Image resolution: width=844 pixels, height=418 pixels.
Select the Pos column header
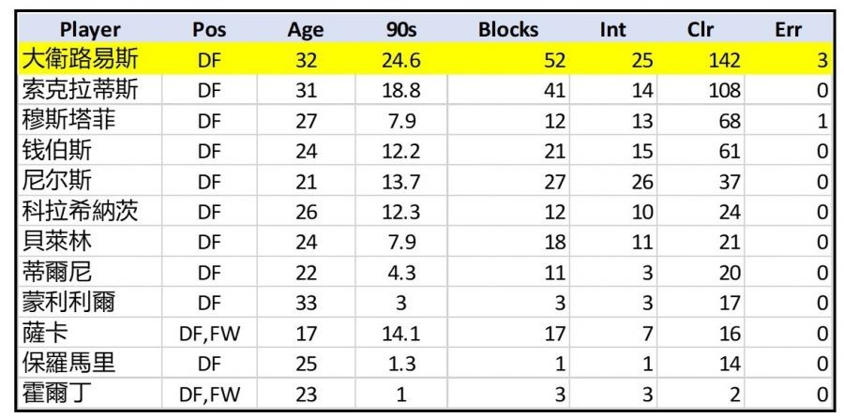[x=209, y=29]
